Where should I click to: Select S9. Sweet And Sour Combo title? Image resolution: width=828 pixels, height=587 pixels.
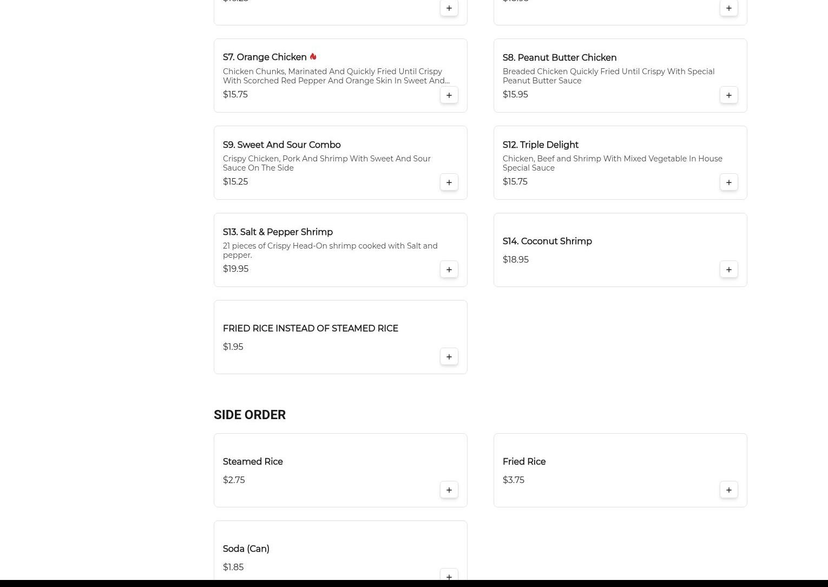click(x=282, y=145)
